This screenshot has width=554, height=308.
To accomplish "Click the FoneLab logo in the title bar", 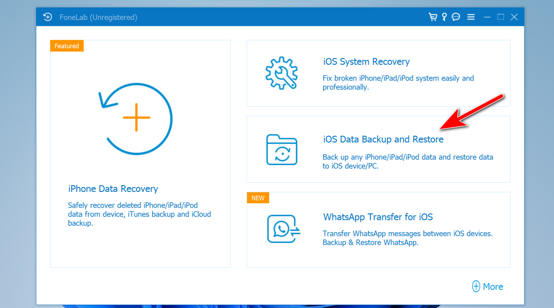I will 47,17.
